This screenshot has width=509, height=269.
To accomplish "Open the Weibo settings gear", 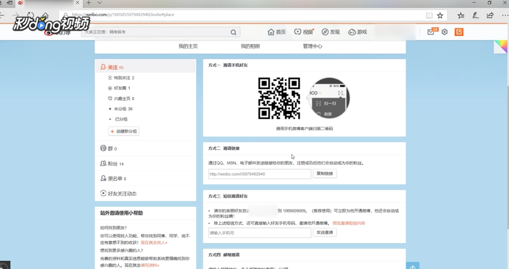I will tap(444, 32).
